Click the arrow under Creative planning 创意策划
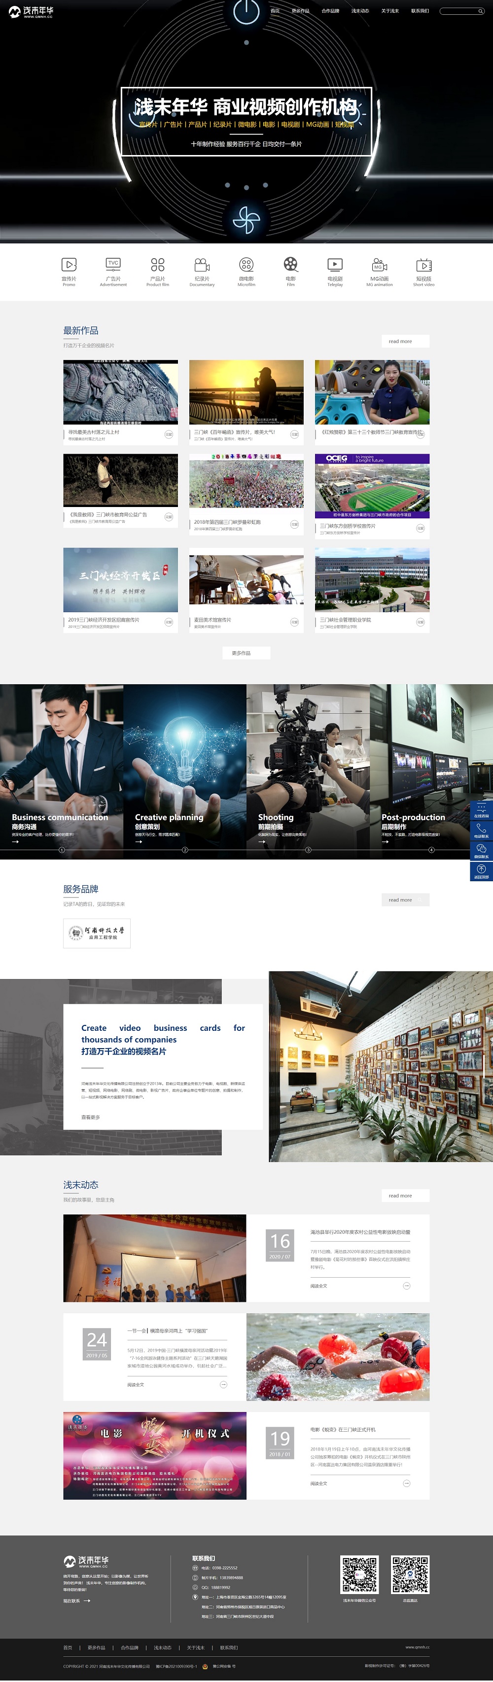This screenshot has width=493, height=1682. 138,841
